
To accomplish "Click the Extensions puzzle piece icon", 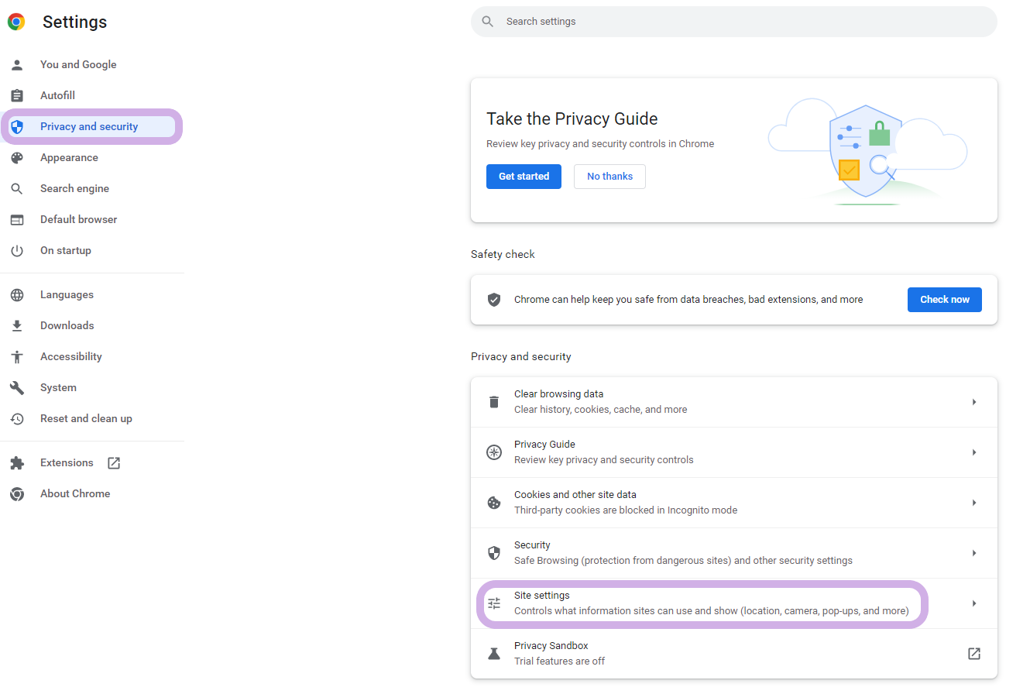I will point(17,463).
